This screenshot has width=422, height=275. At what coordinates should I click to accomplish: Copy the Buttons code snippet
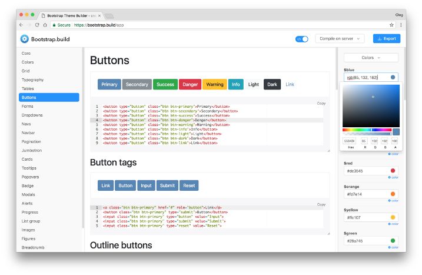click(321, 103)
